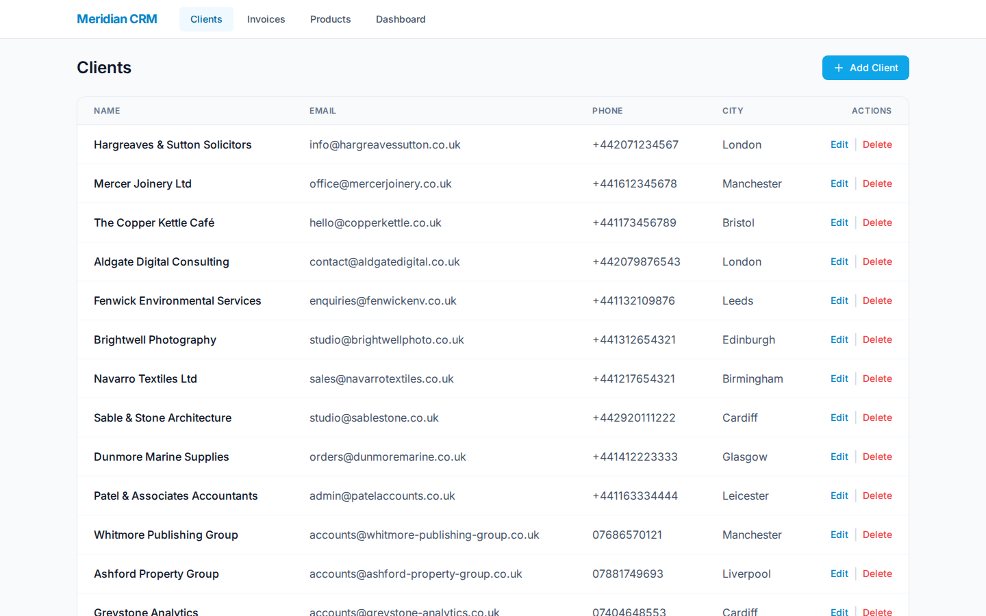Click email enquiries@fenwickenv.co.uk
Image resolution: width=986 pixels, height=616 pixels.
point(383,300)
